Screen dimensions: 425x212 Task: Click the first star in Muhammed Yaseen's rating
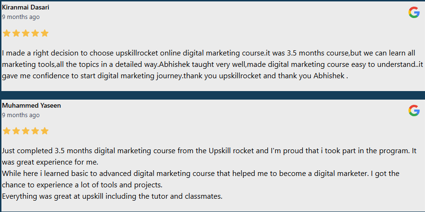[x=7, y=131]
